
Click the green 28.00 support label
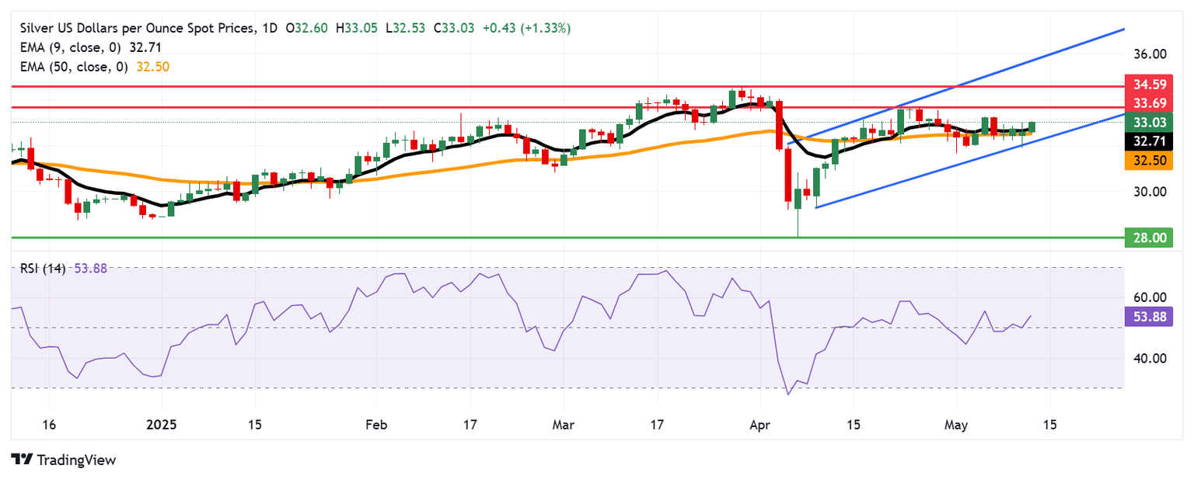pyautogui.click(x=1149, y=238)
